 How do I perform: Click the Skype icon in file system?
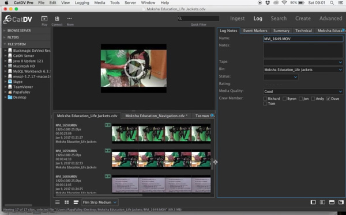10,82
